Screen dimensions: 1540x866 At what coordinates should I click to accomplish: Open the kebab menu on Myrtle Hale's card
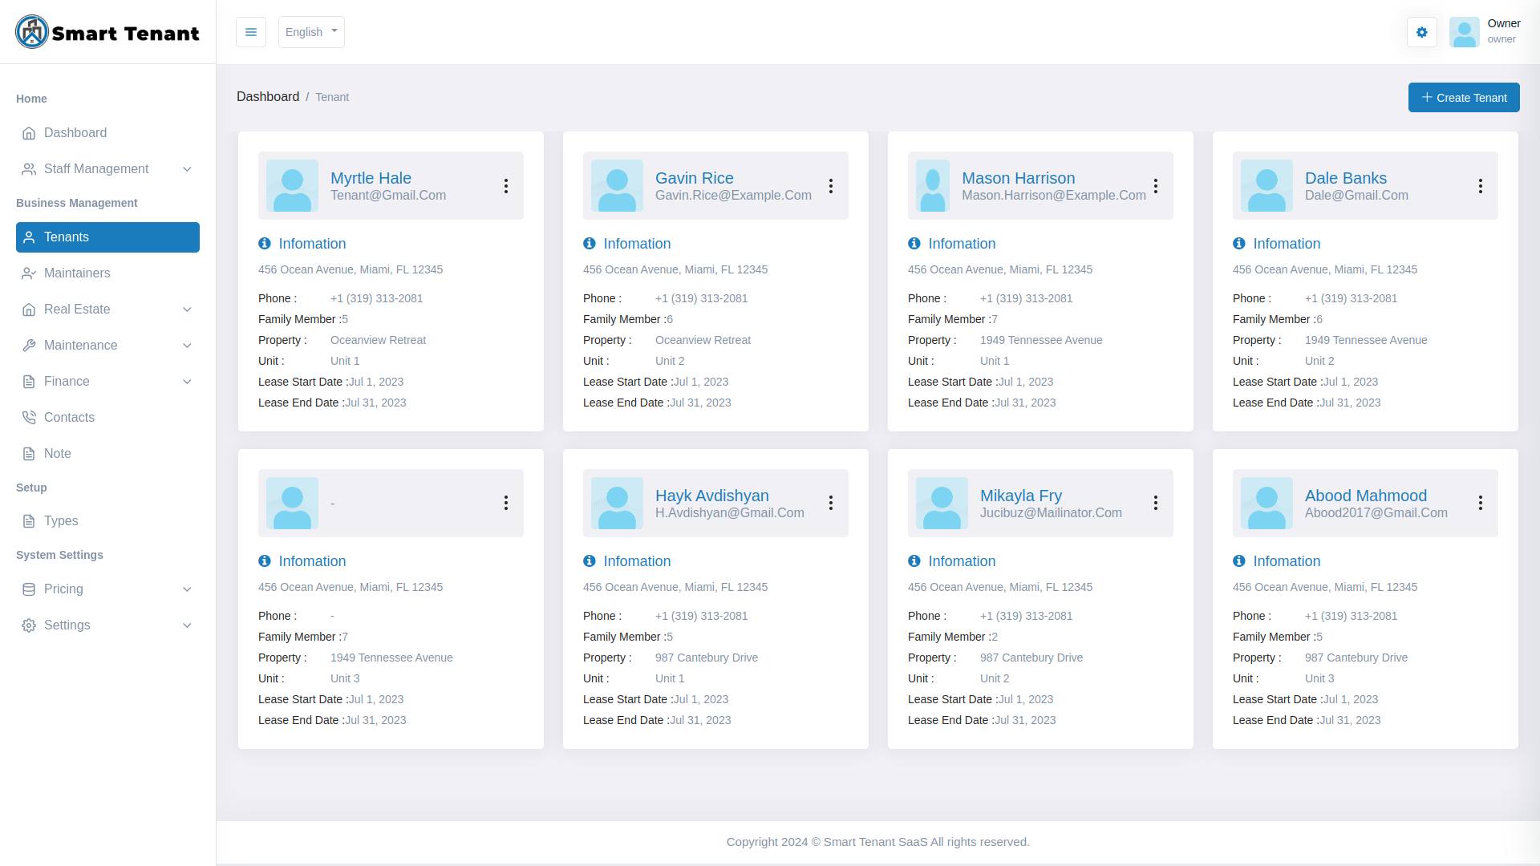[506, 185]
